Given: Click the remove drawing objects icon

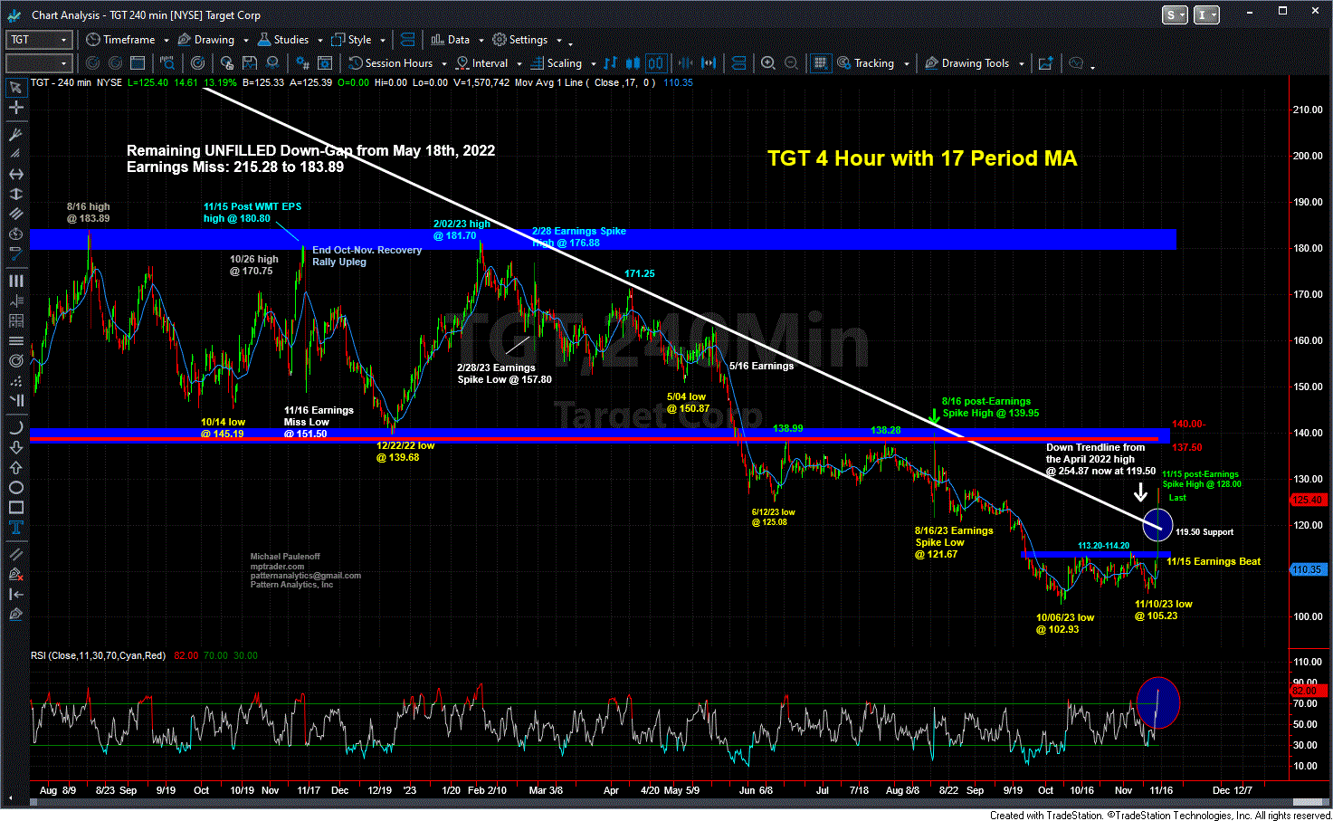Looking at the screenshot, I should click(15, 574).
